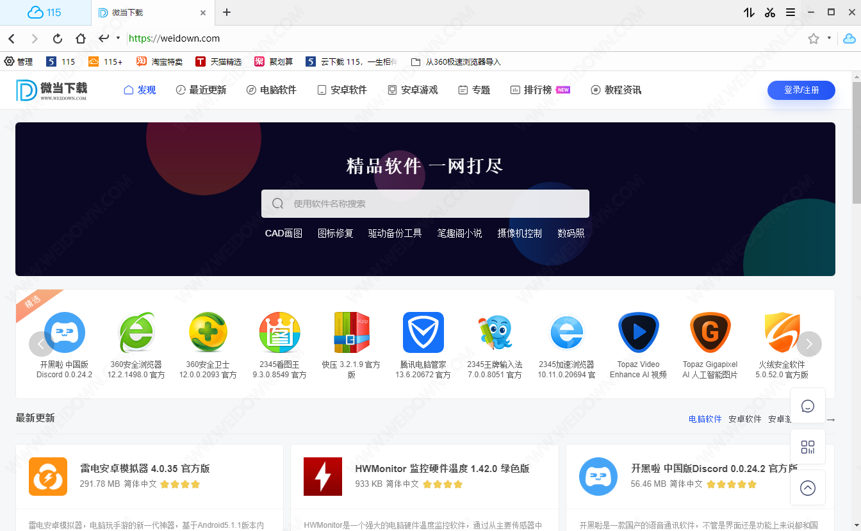The width and height of the screenshot is (861, 531).
Task: Close the 微当下载 tab
Action: point(203,12)
